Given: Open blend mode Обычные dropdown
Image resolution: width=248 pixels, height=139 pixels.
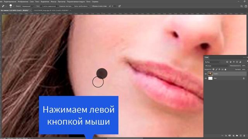Looking at the screenshot, I should point(217,66).
